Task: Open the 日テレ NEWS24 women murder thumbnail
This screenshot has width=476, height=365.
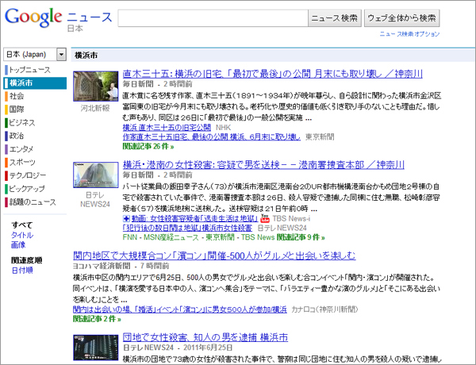Action: pyautogui.click(x=95, y=174)
